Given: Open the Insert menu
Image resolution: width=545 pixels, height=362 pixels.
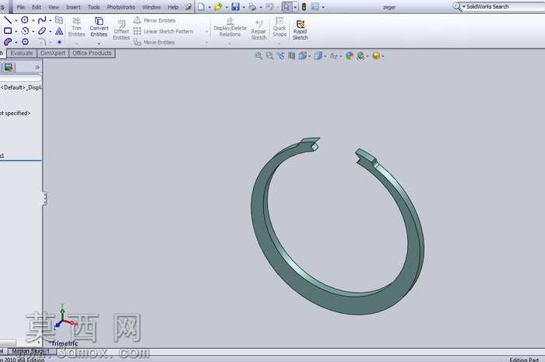Looking at the screenshot, I should pyautogui.click(x=73, y=7).
